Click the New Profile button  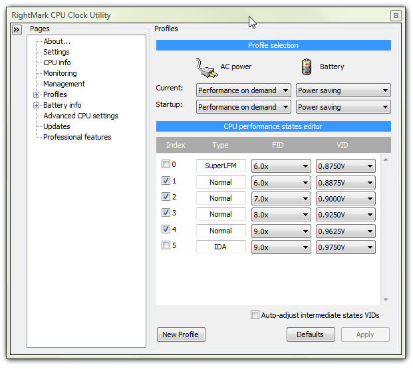(x=181, y=334)
